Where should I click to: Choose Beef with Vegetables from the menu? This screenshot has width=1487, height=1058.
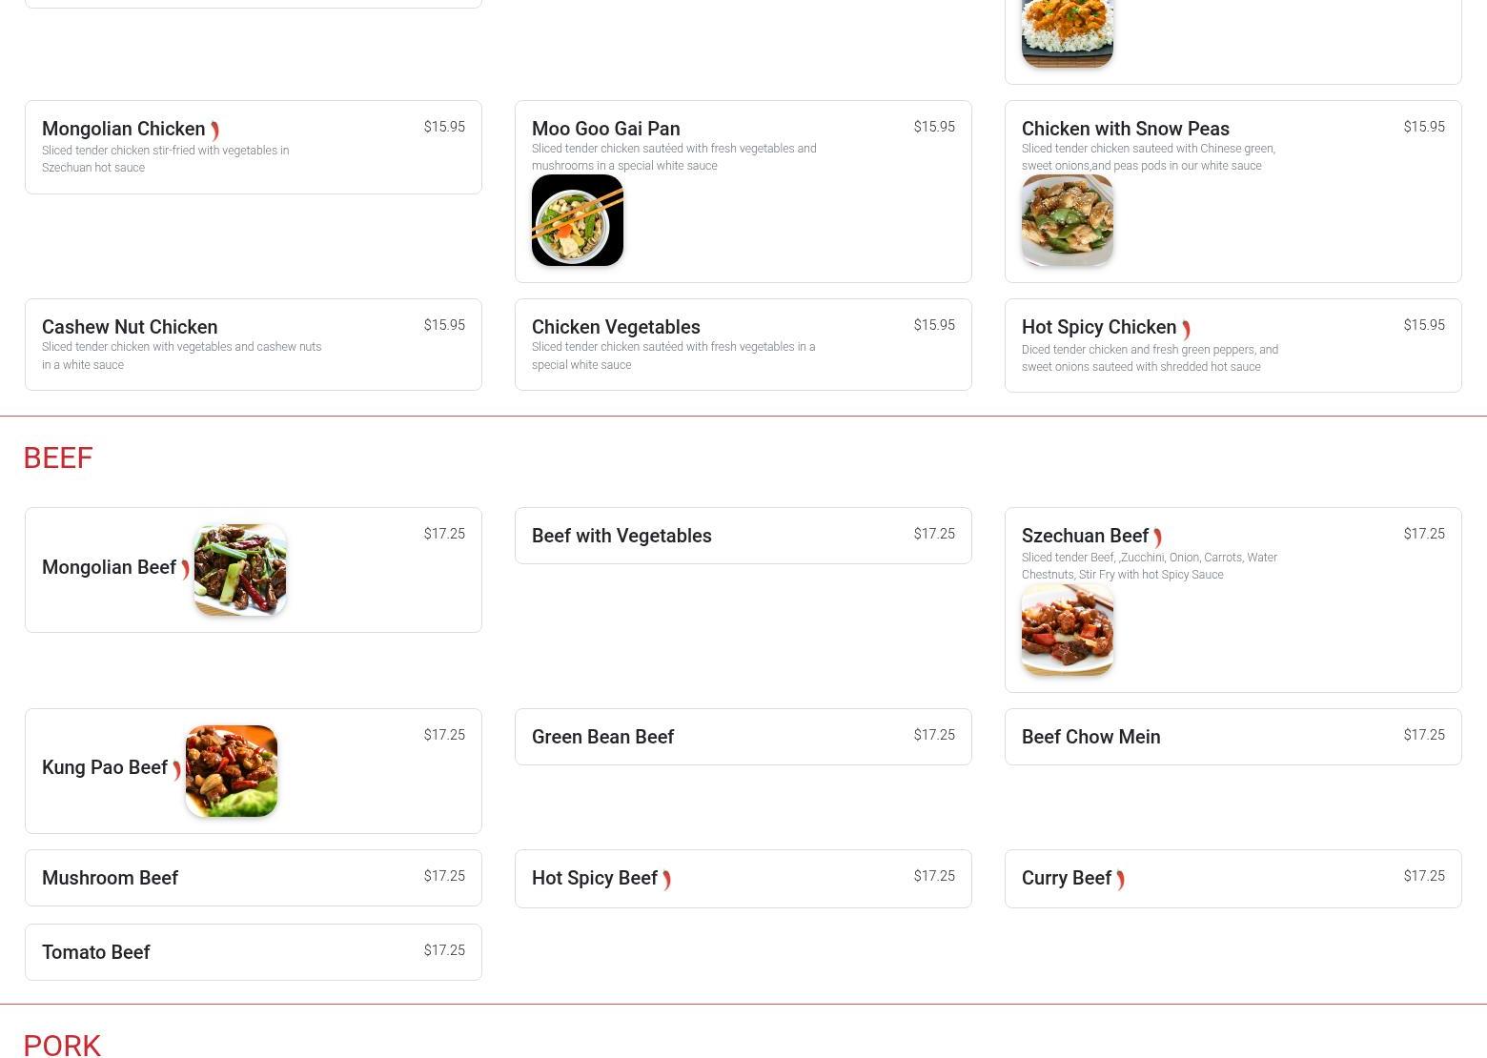[x=743, y=536]
